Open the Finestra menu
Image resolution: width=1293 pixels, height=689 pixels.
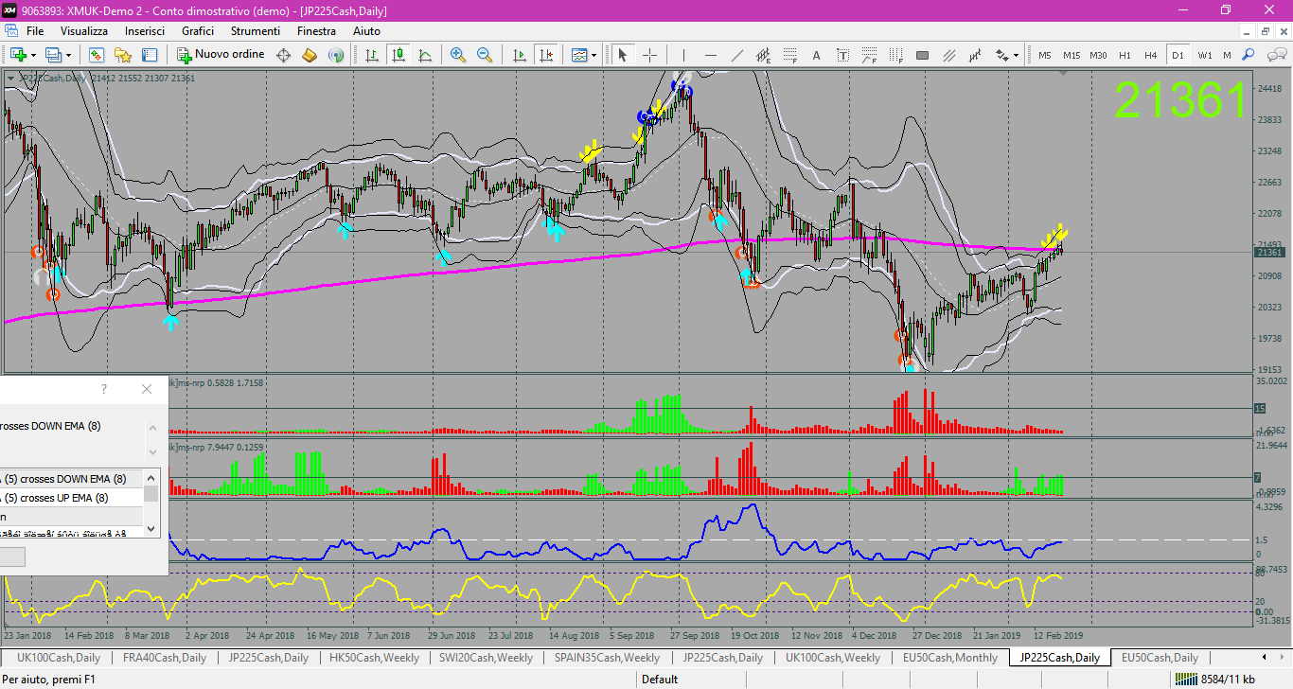(x=316, y=31)
